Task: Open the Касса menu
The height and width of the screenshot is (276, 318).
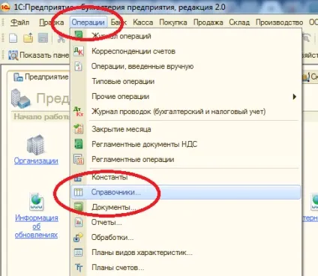Action: tap(142, 22)
